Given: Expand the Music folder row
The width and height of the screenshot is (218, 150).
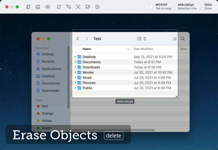Looking at the screenshot, I should (75, 77).
